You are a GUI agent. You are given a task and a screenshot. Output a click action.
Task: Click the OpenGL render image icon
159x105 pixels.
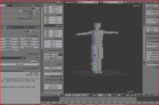click(58, 95)
